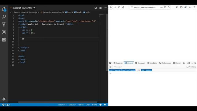This screenshot has width=197, height=111.
Task: Go forward in Firefox
Action: pos(115,7)
